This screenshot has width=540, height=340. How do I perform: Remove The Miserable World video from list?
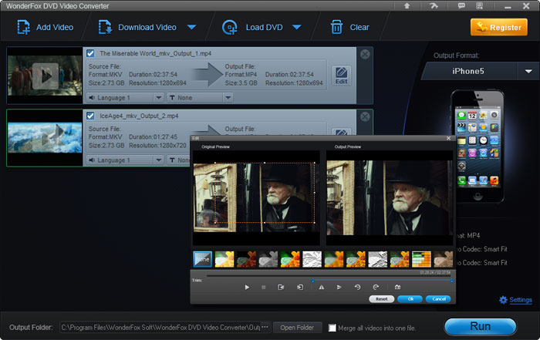(365, 54)
